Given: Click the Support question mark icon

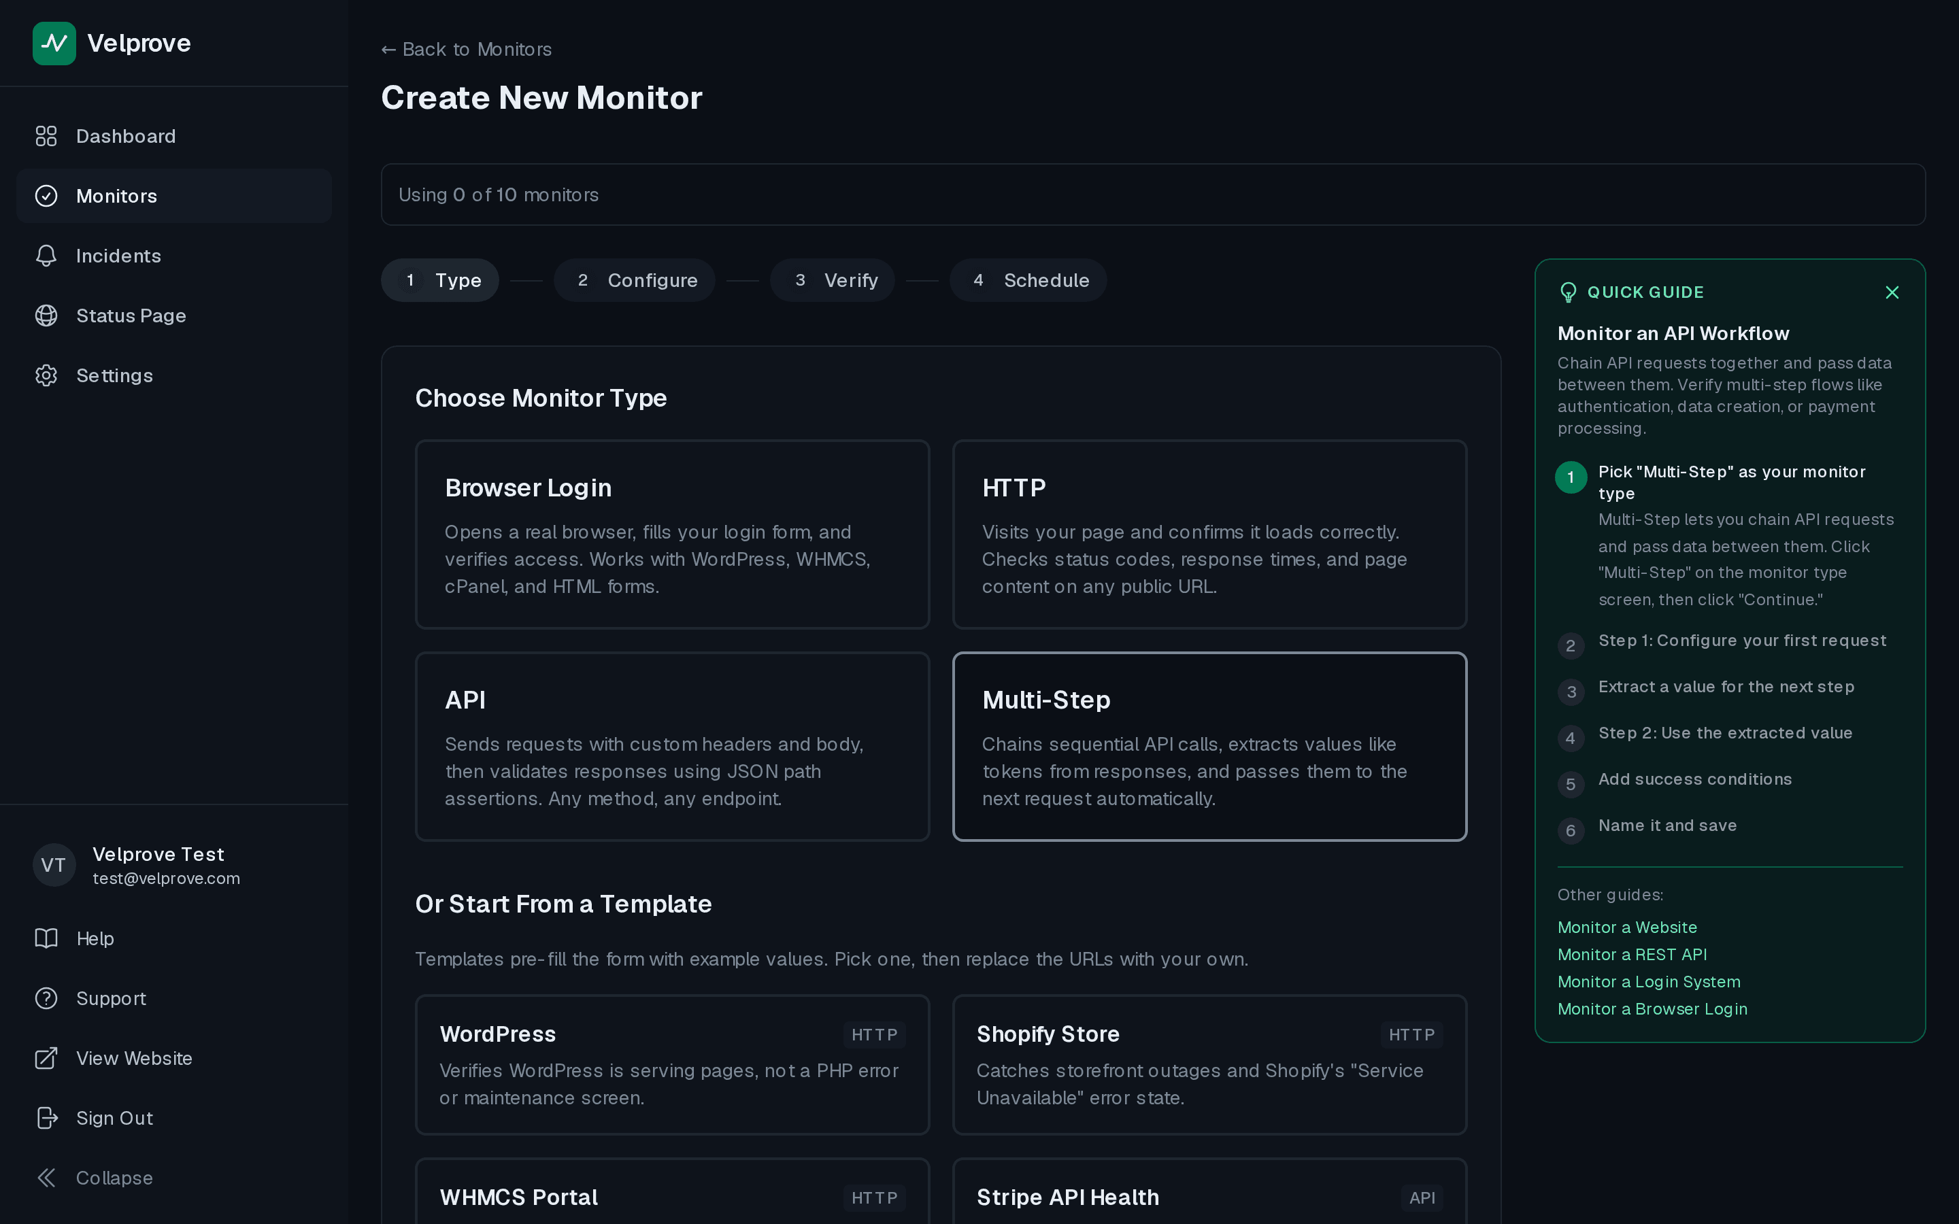Looking at the screenshot, I should (46, 998).
